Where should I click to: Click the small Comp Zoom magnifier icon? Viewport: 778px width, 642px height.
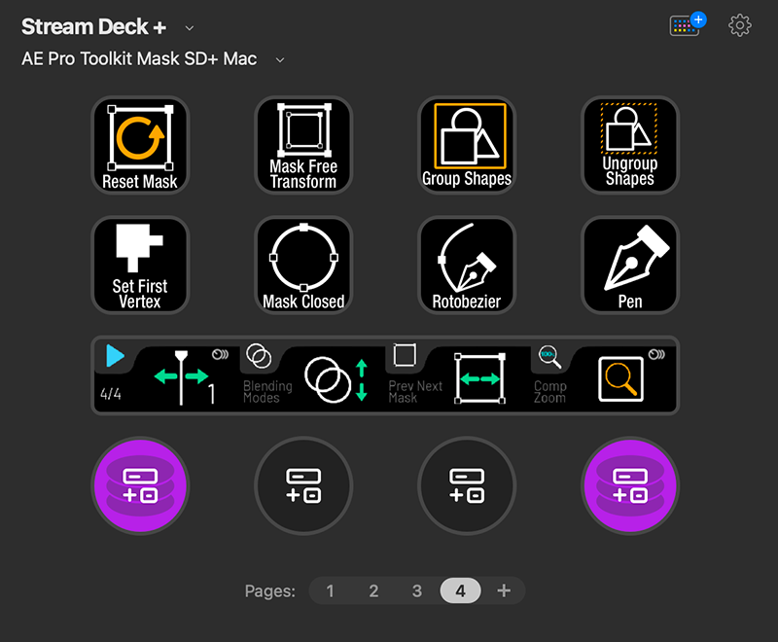click(549, 356)
